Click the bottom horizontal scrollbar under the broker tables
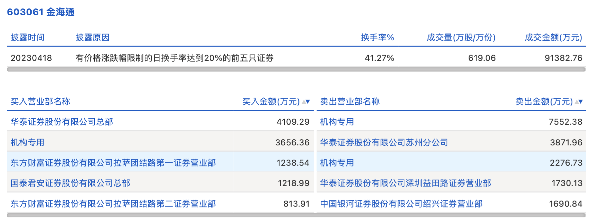The height and width of the screenshot is (221, 594). click(x=296, y=215)
